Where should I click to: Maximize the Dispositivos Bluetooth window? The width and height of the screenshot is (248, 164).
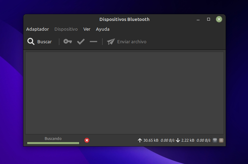coord(209,19)
